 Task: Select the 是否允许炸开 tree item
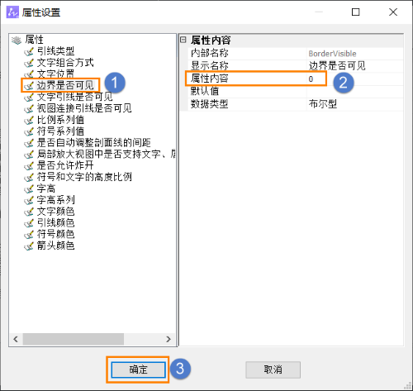[x=65, y=165]
